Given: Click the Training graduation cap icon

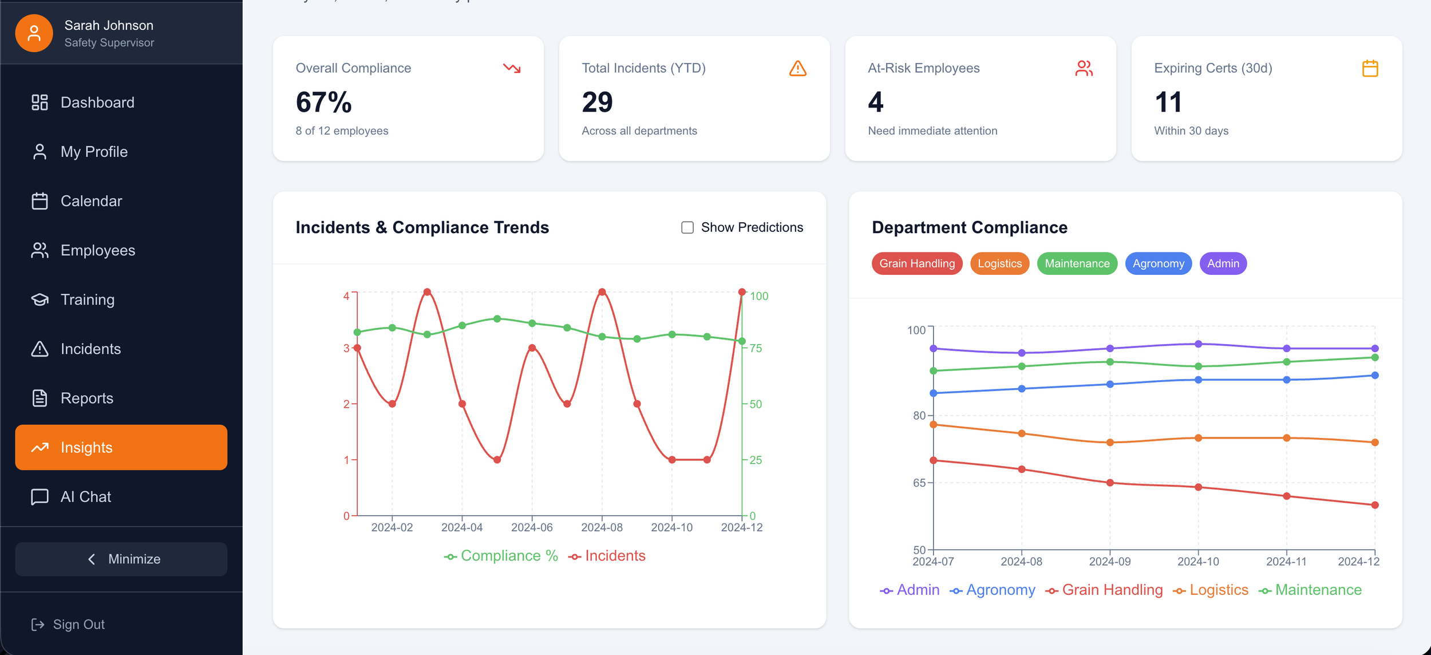Looking at the screenshot, I should coord(39,299).
